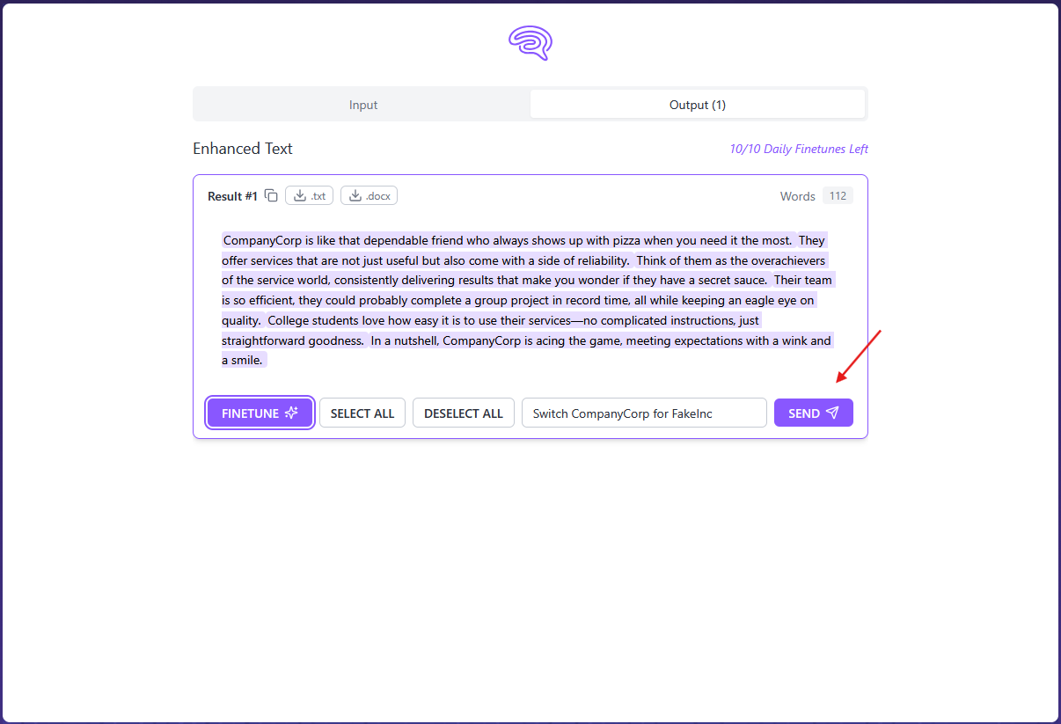The image size is (1061, 724).
Task: Send the finetune instruction with SEND
Action: [x=814, y=413]
